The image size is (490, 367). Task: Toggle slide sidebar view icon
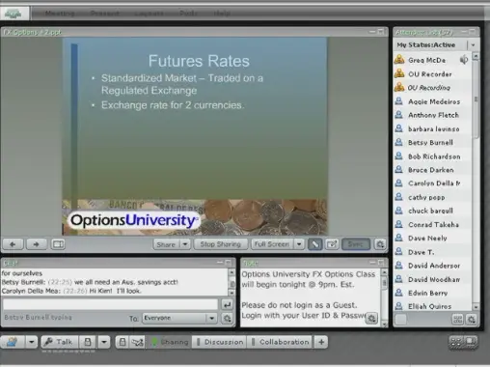click(x=58, y=244)
